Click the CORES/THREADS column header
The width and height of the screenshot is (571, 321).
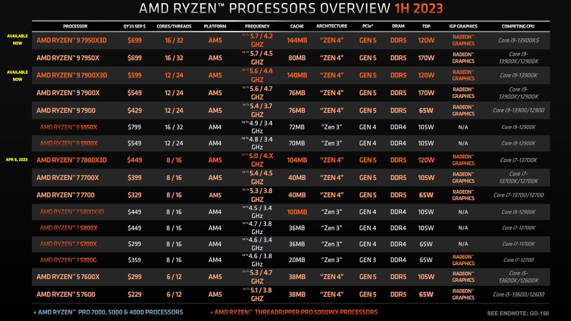point(174,26)
